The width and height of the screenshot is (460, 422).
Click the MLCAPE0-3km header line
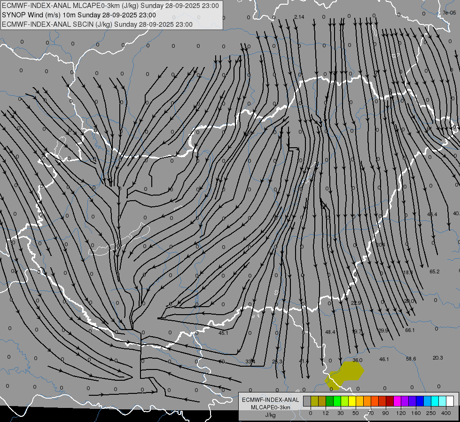(110, 6)
